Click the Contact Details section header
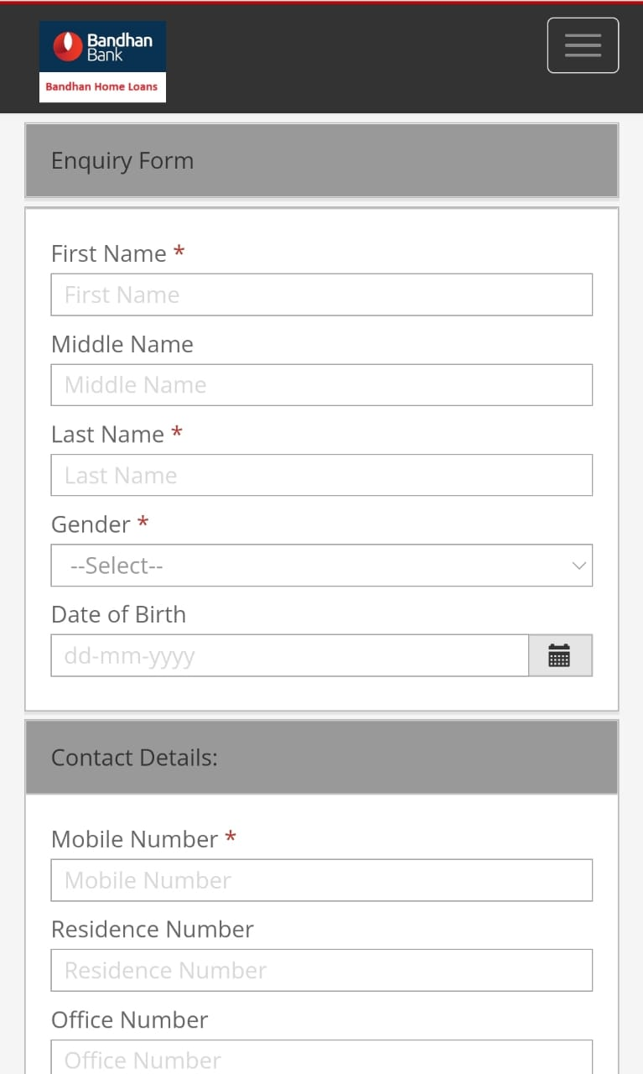The width and height of the screenshot is (643, 1074). (322, 757)
